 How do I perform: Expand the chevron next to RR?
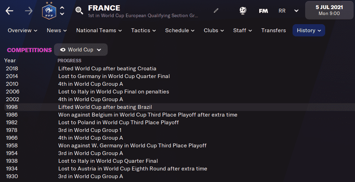tap(296, 11)
